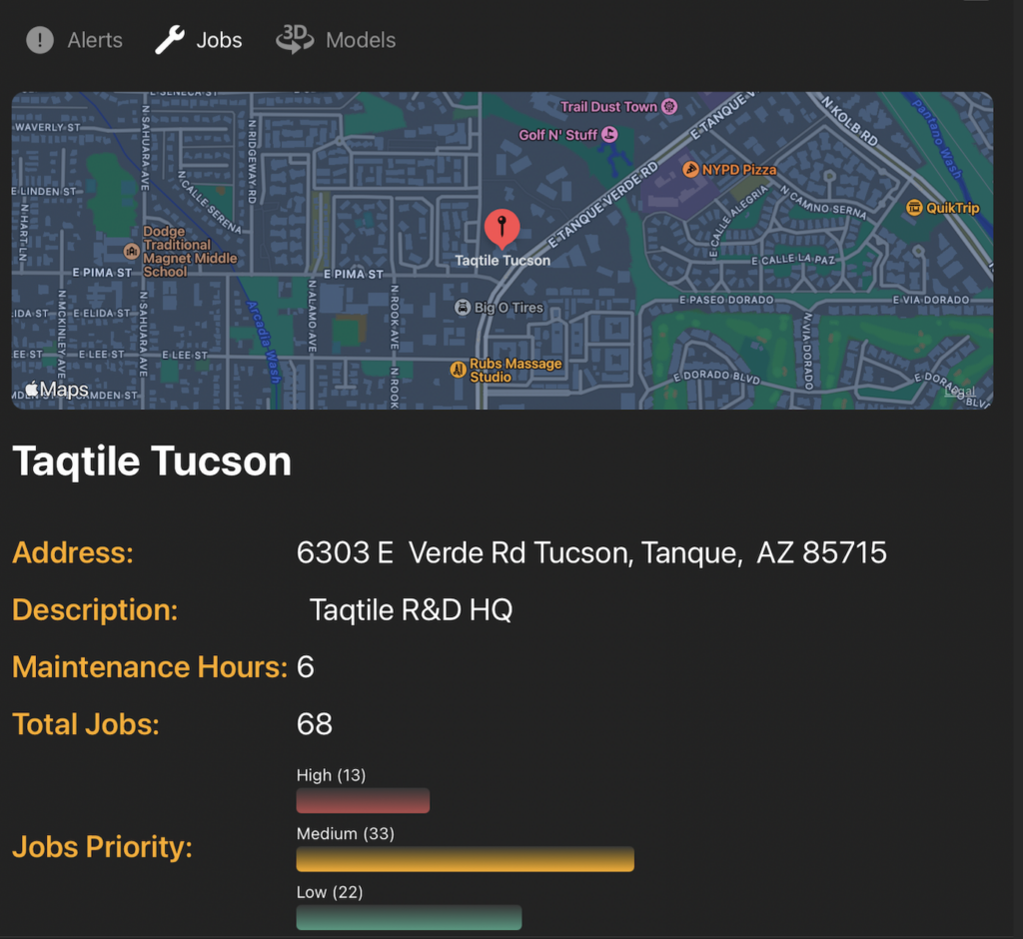Click the Jobs Priority: field label
This screenshot has width=1023, height=939.
pos(103,847)
